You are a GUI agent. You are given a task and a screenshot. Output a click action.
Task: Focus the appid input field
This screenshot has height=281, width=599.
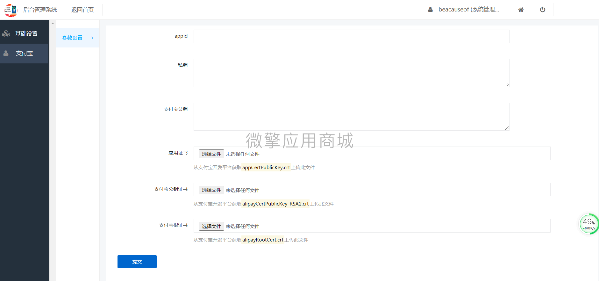tap(351, 36)
